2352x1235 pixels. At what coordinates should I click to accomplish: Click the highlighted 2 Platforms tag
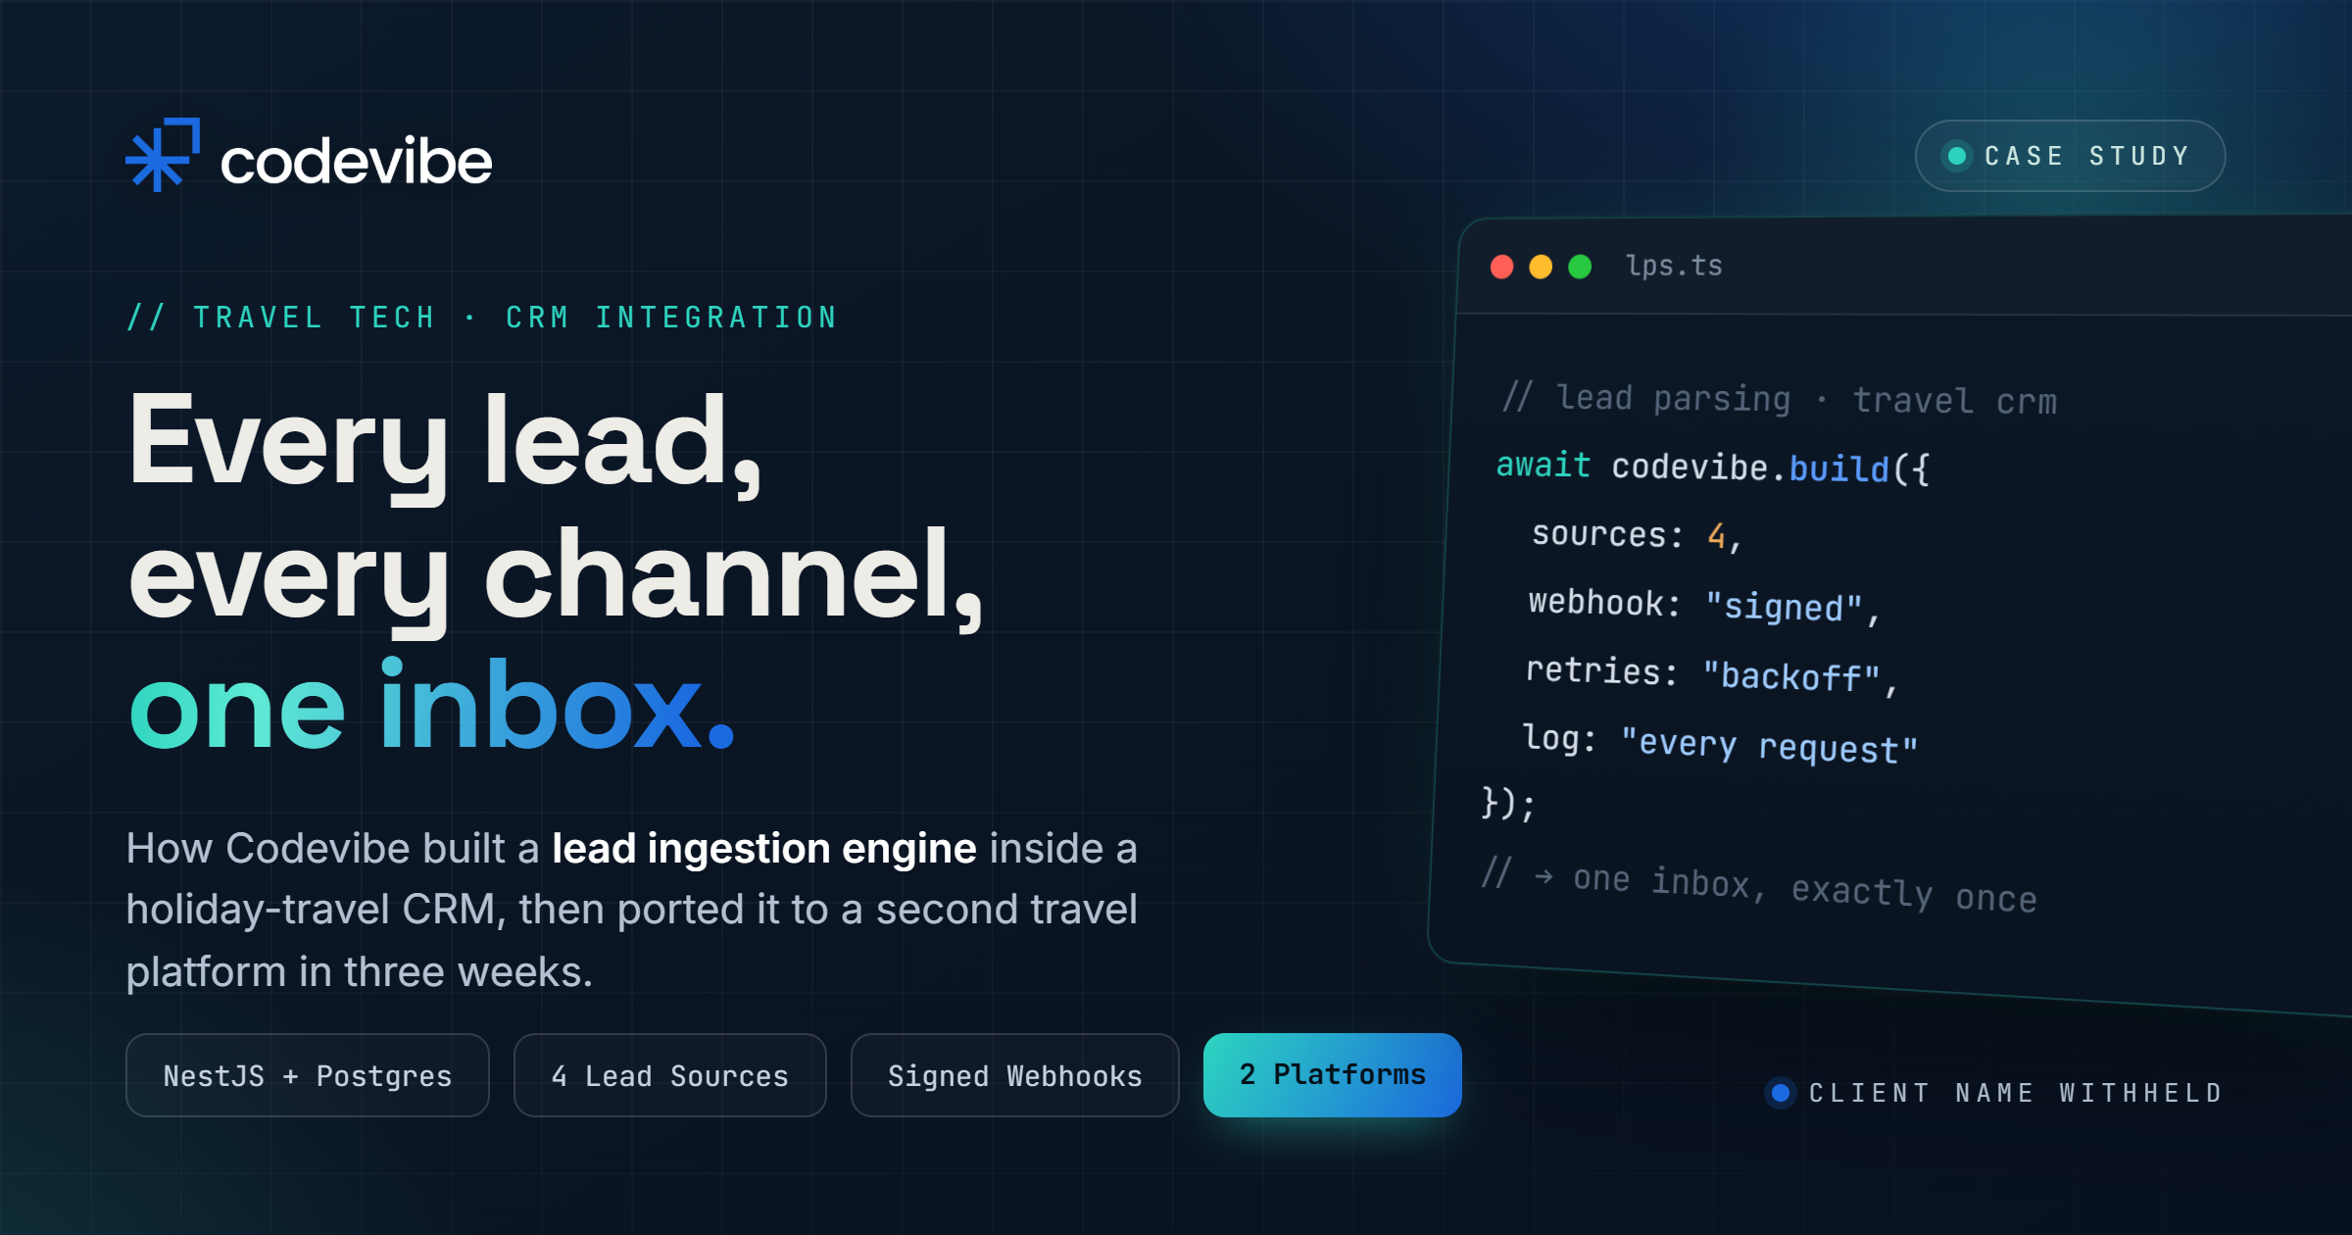(1333, 1075)
